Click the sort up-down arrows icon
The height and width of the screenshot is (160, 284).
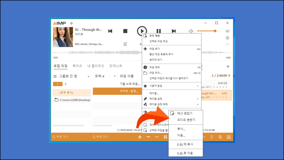tap(212, 137)
